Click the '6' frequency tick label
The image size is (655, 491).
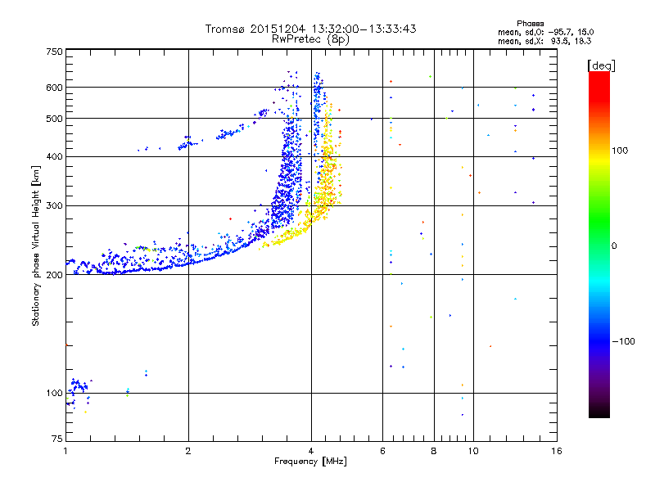(x=382, y=451)
